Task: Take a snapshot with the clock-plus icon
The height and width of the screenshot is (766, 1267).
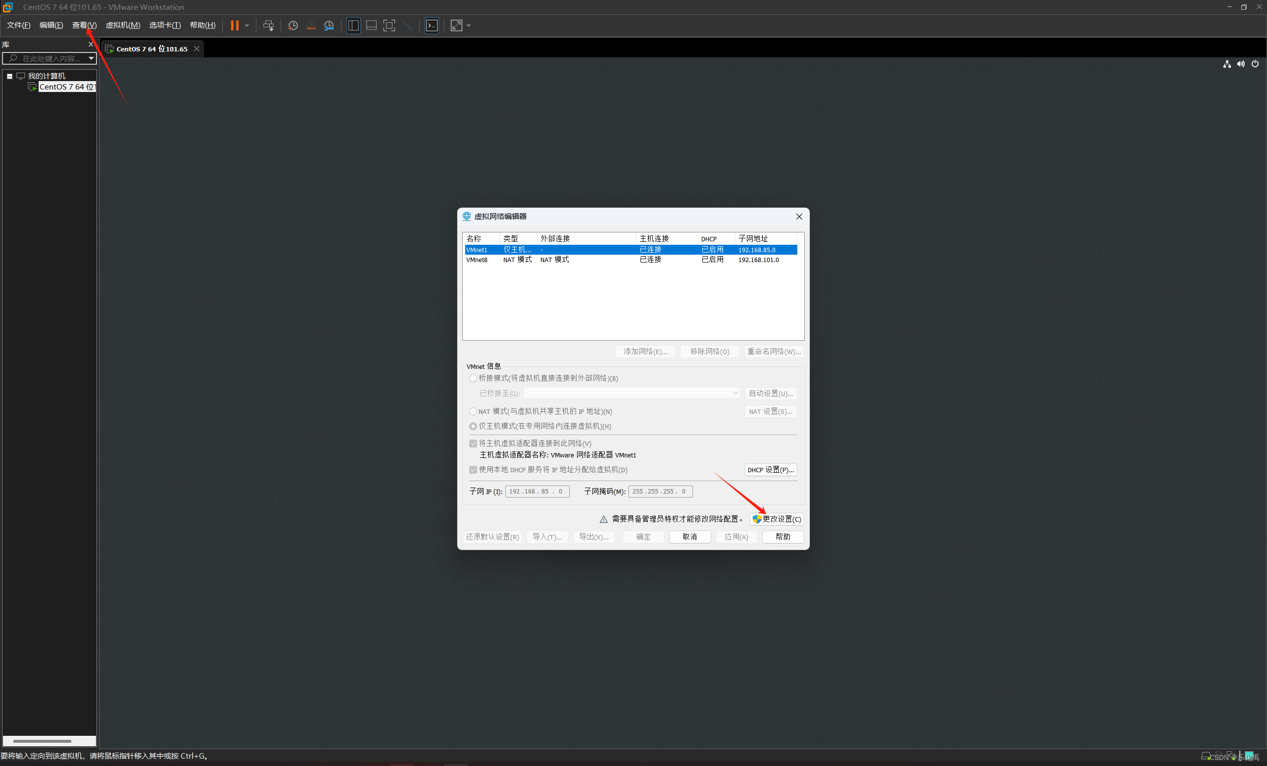Action: [x=292, y=26]
